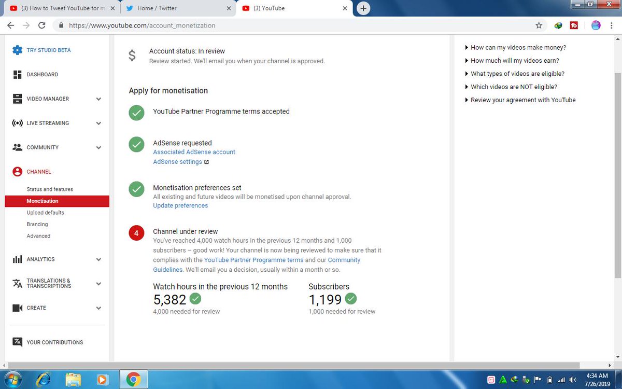Expand the Community section

(98, 148)
